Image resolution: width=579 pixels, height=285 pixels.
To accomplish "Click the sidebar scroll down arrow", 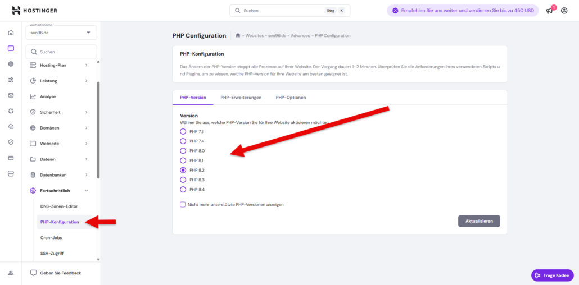I will (98, 260).
